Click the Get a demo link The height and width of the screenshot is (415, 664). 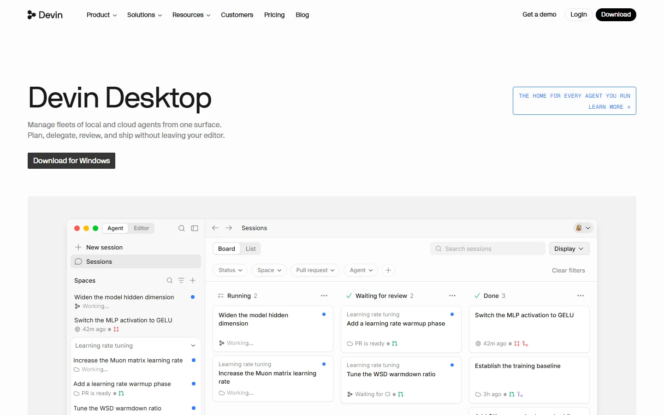click(x=539, y=15)
